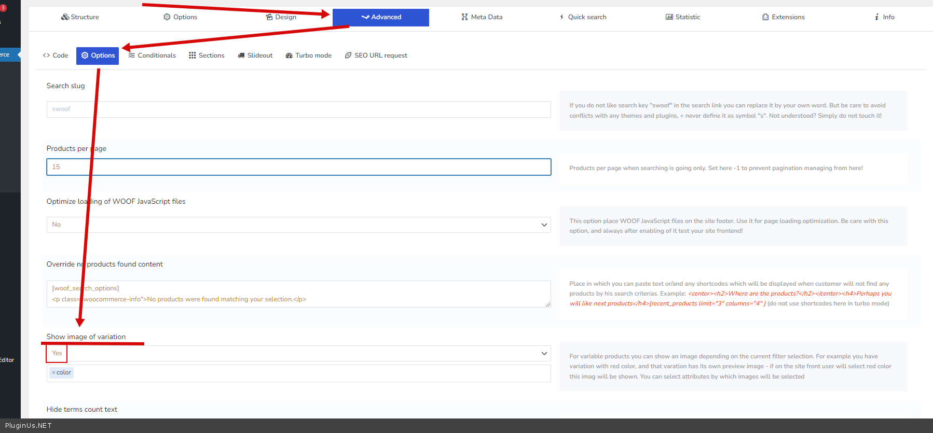This screenshot has width=933, height=433.
Task: Switch to the Conditionals sub-tab
Action: coord(152,55)
